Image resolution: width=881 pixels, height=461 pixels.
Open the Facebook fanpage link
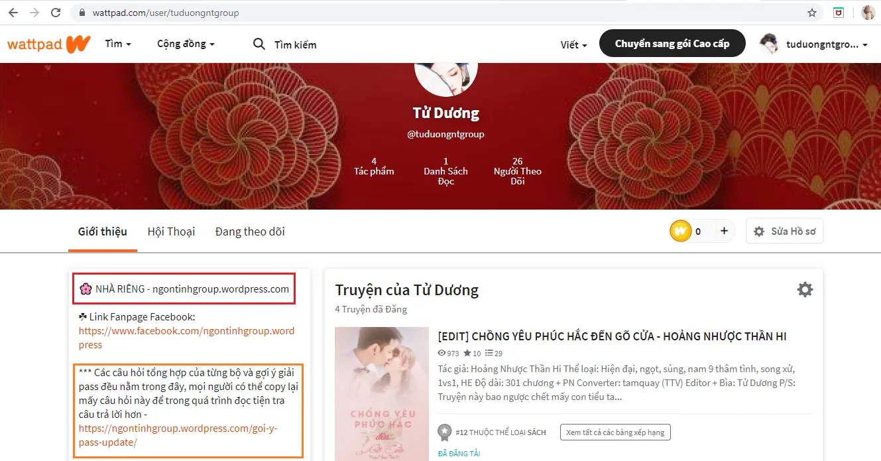pos(186,338)
